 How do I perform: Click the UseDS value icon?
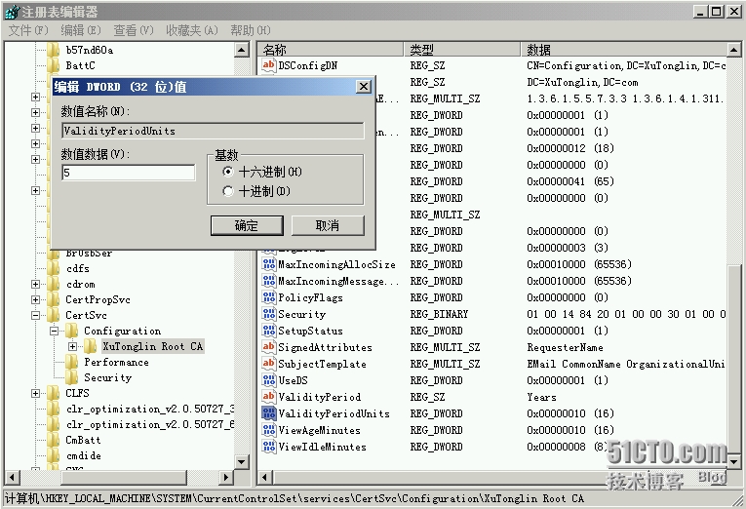click(269, 380)
